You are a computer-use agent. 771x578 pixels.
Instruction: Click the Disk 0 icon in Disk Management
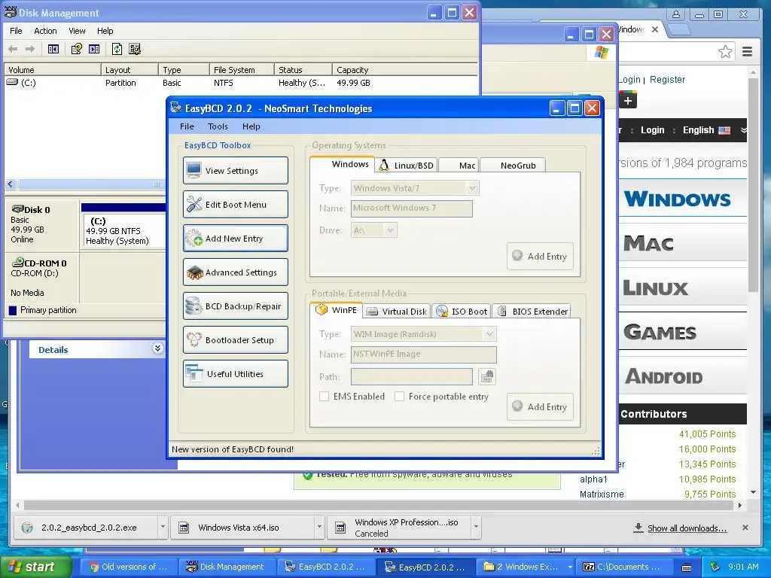[18, 209]
